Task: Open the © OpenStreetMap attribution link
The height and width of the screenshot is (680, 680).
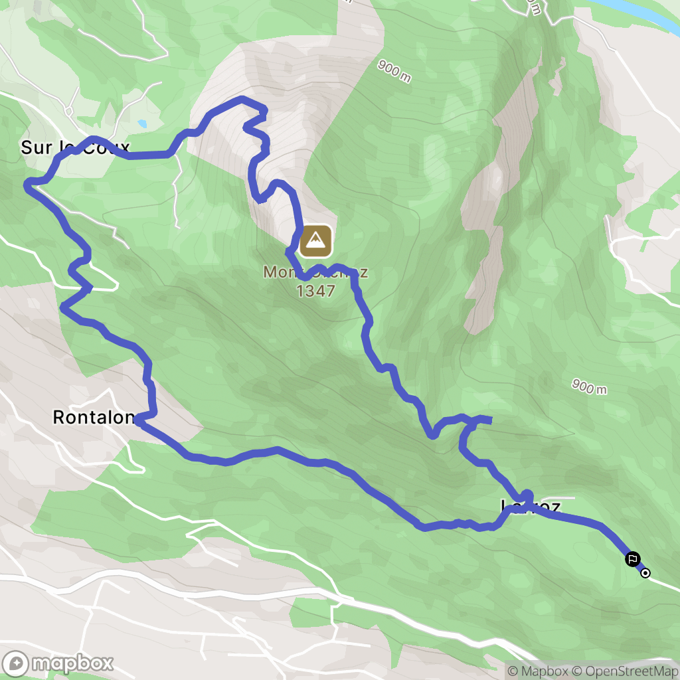Action: coord(624,671)
